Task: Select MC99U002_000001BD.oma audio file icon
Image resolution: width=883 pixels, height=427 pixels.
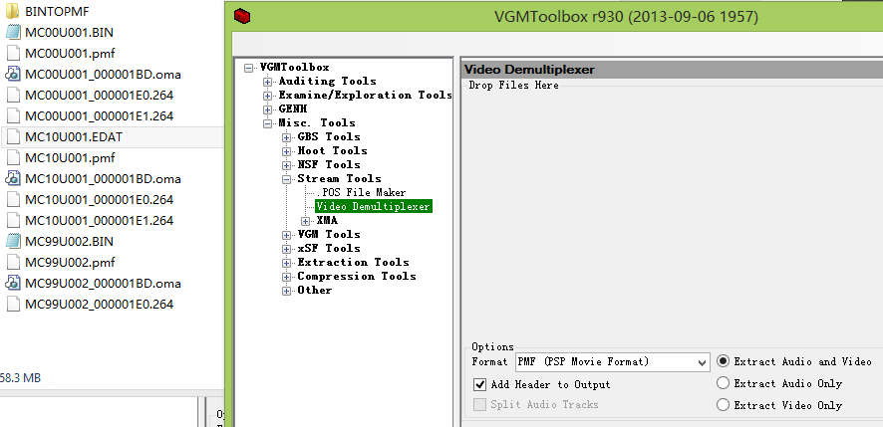Action: 14,283
